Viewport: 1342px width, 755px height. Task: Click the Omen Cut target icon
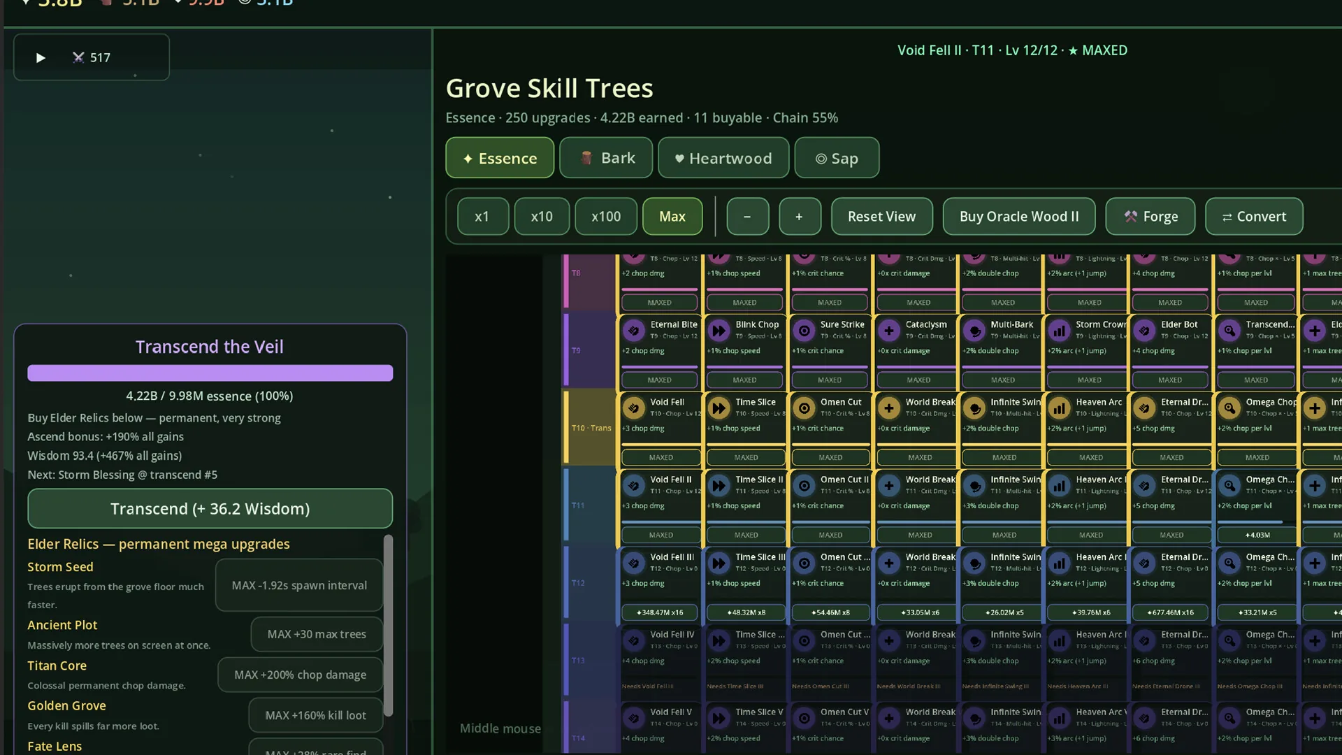click(x=805, y=408)
